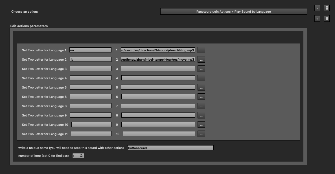Open the browse dialog for sound slot 8

pos(201,115)
